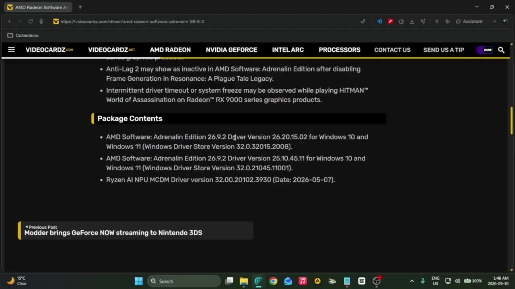515x289 pixels.
Task: Open the CONTACT US menu item
Action: (392, 50)
